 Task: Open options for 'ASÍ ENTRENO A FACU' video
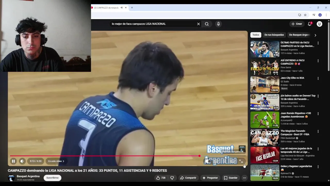(x=318, y=61)
